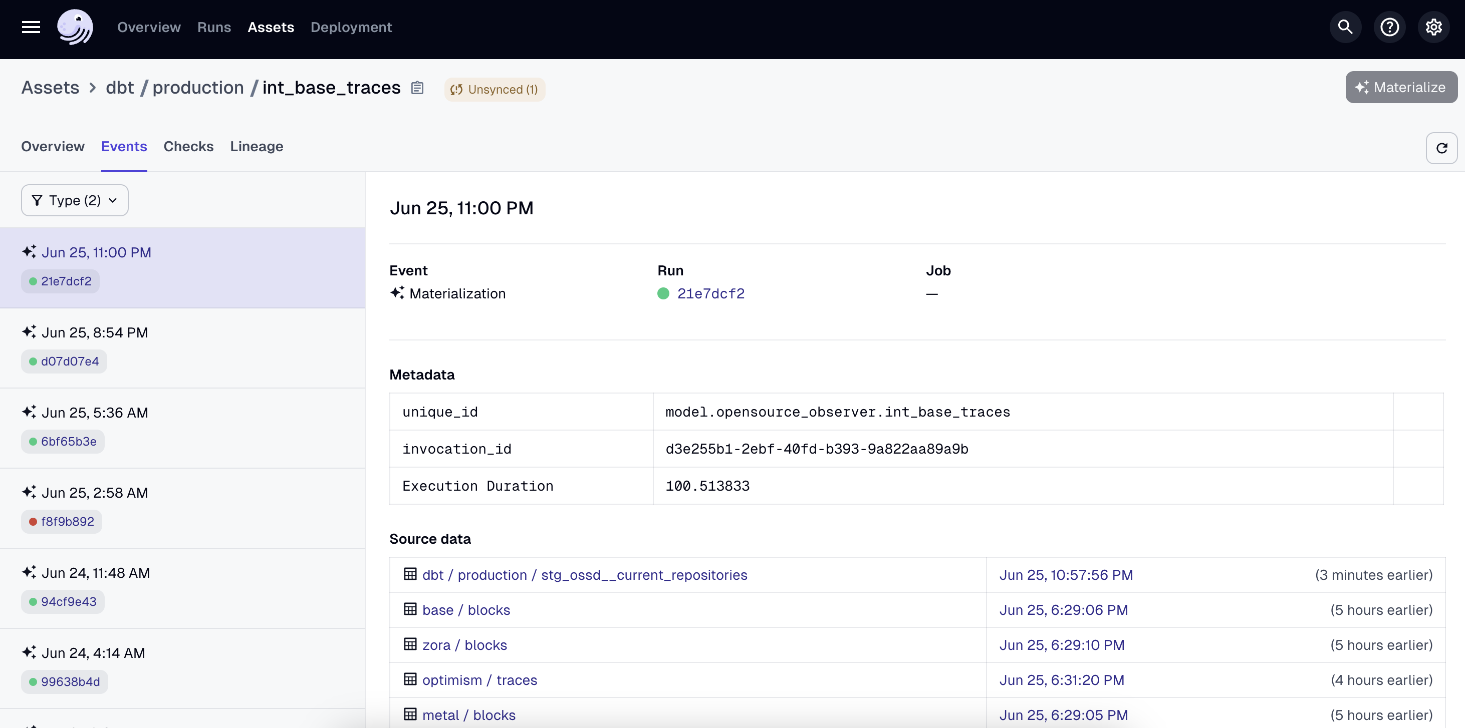This screenshot has height=728, width=1465.
Task: Click chevron after Assets breadcrumb
Action: click(x=93, y=88)
